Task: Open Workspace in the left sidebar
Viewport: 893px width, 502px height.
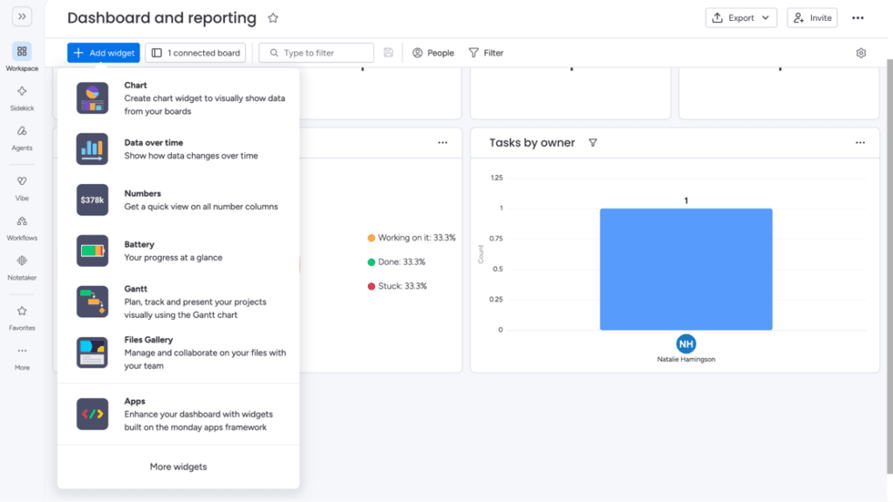Action: [x=22, y=58]
